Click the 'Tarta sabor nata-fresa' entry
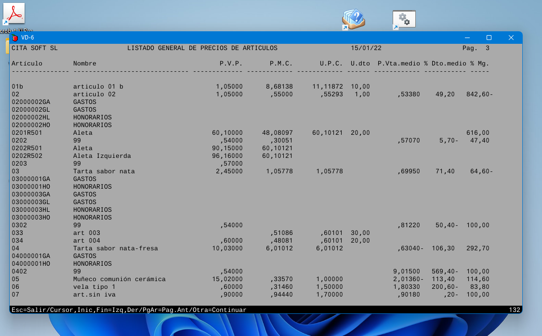The width and height of the screenshot is (542, 336). point(115,248)
